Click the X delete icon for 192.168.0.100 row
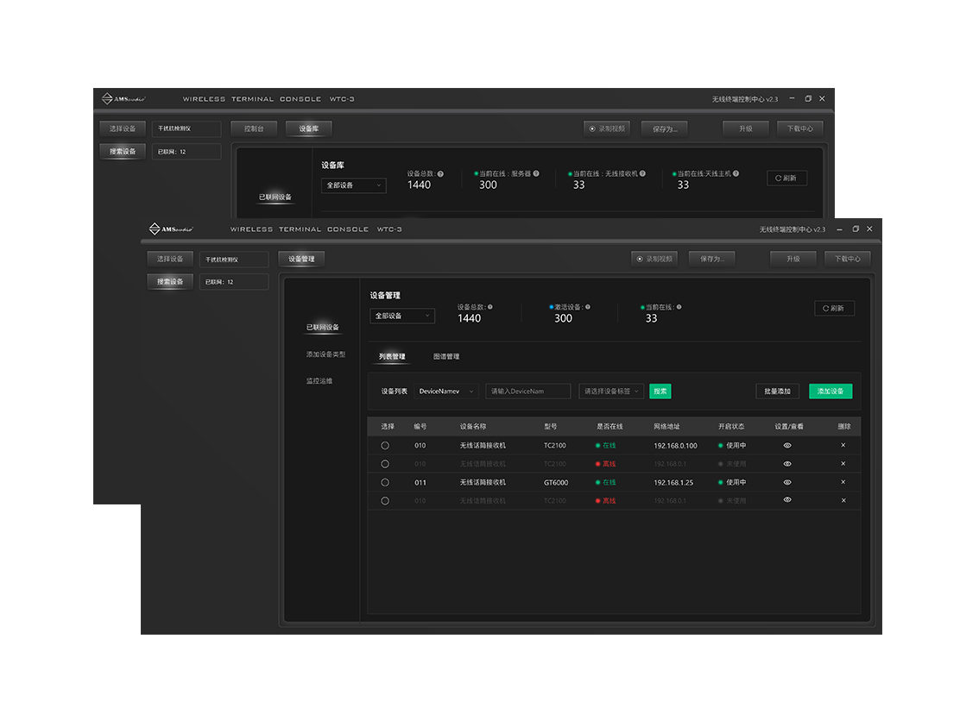 click(x=843, y=446)
